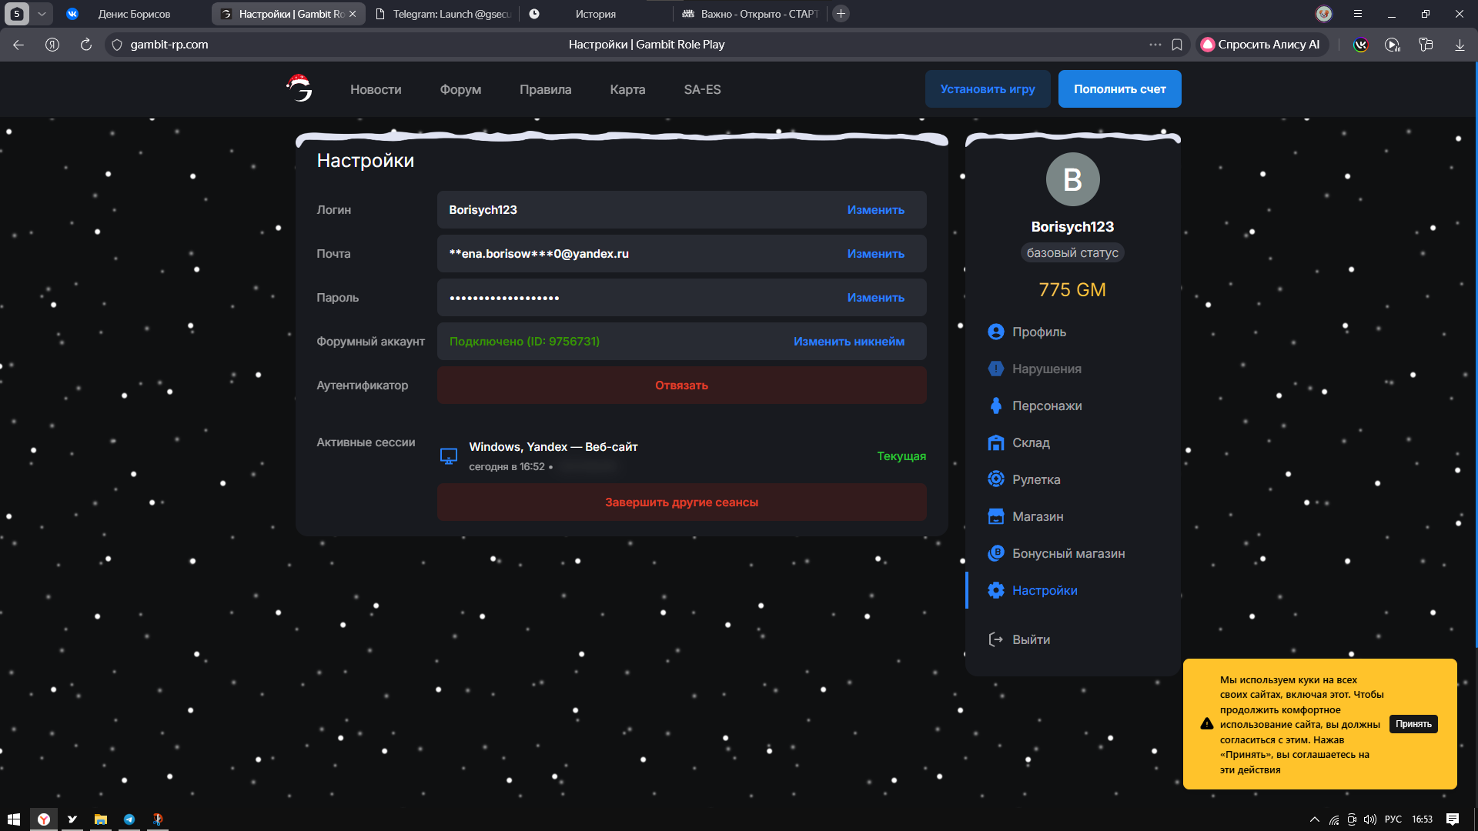Screen dimensions: 1478x831
Task: Switch to the Telegram Launch tab
Action: pyautogui.click(x=443, y=14)
